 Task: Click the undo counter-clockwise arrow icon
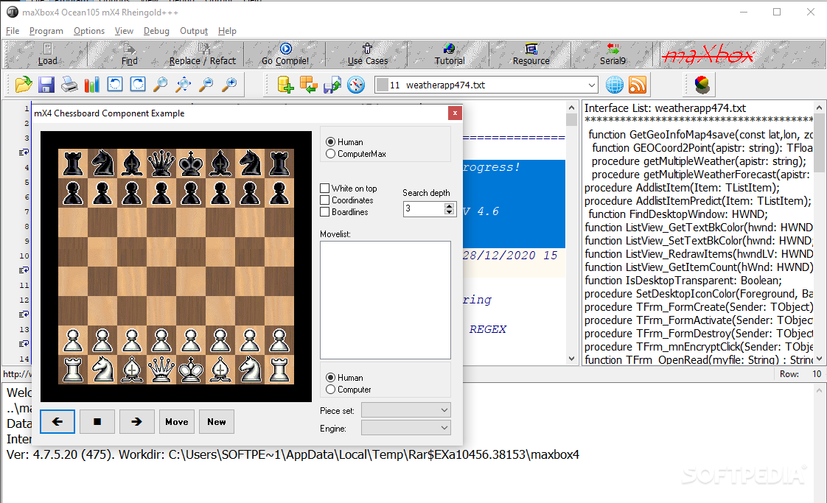pyautogui.click(x=115, y=85)
